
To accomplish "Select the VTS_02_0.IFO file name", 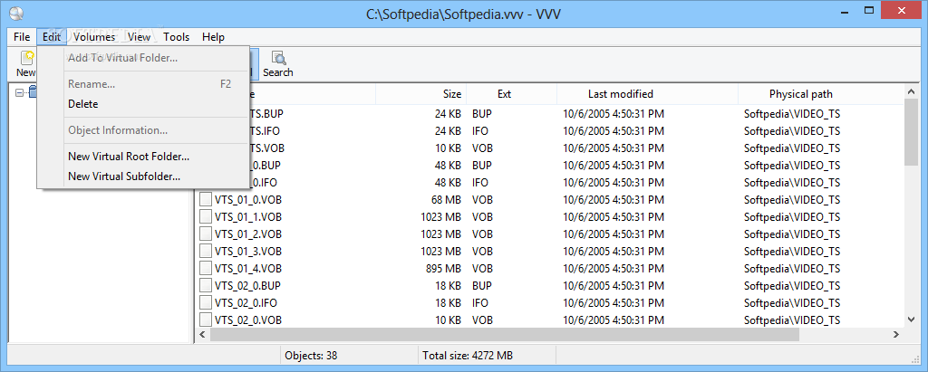I will click(246, 303).
